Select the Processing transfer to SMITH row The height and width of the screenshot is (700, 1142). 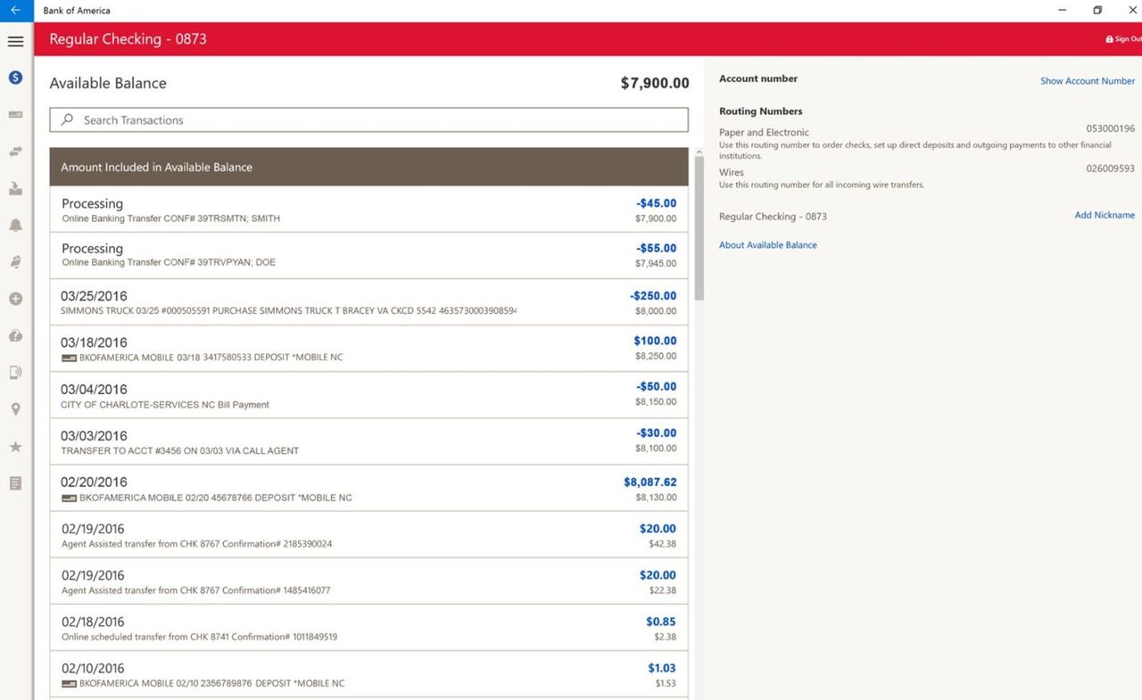(368, 210)
